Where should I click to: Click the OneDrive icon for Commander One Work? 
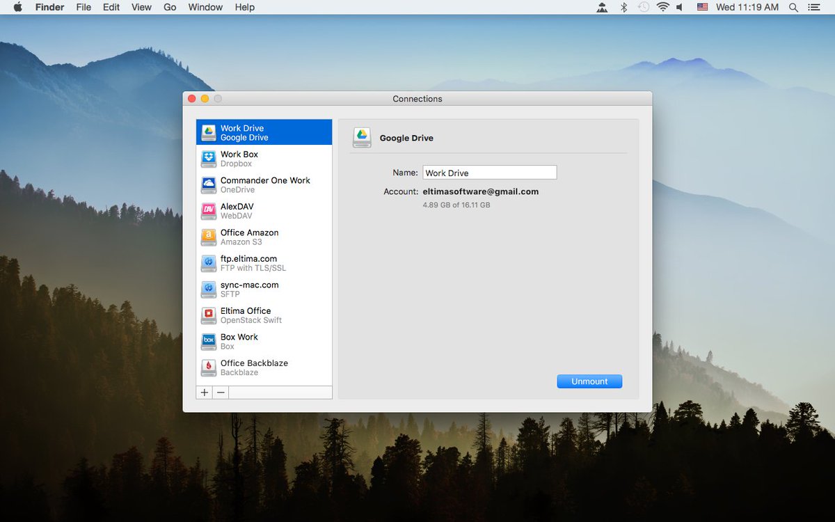[209, 184]
